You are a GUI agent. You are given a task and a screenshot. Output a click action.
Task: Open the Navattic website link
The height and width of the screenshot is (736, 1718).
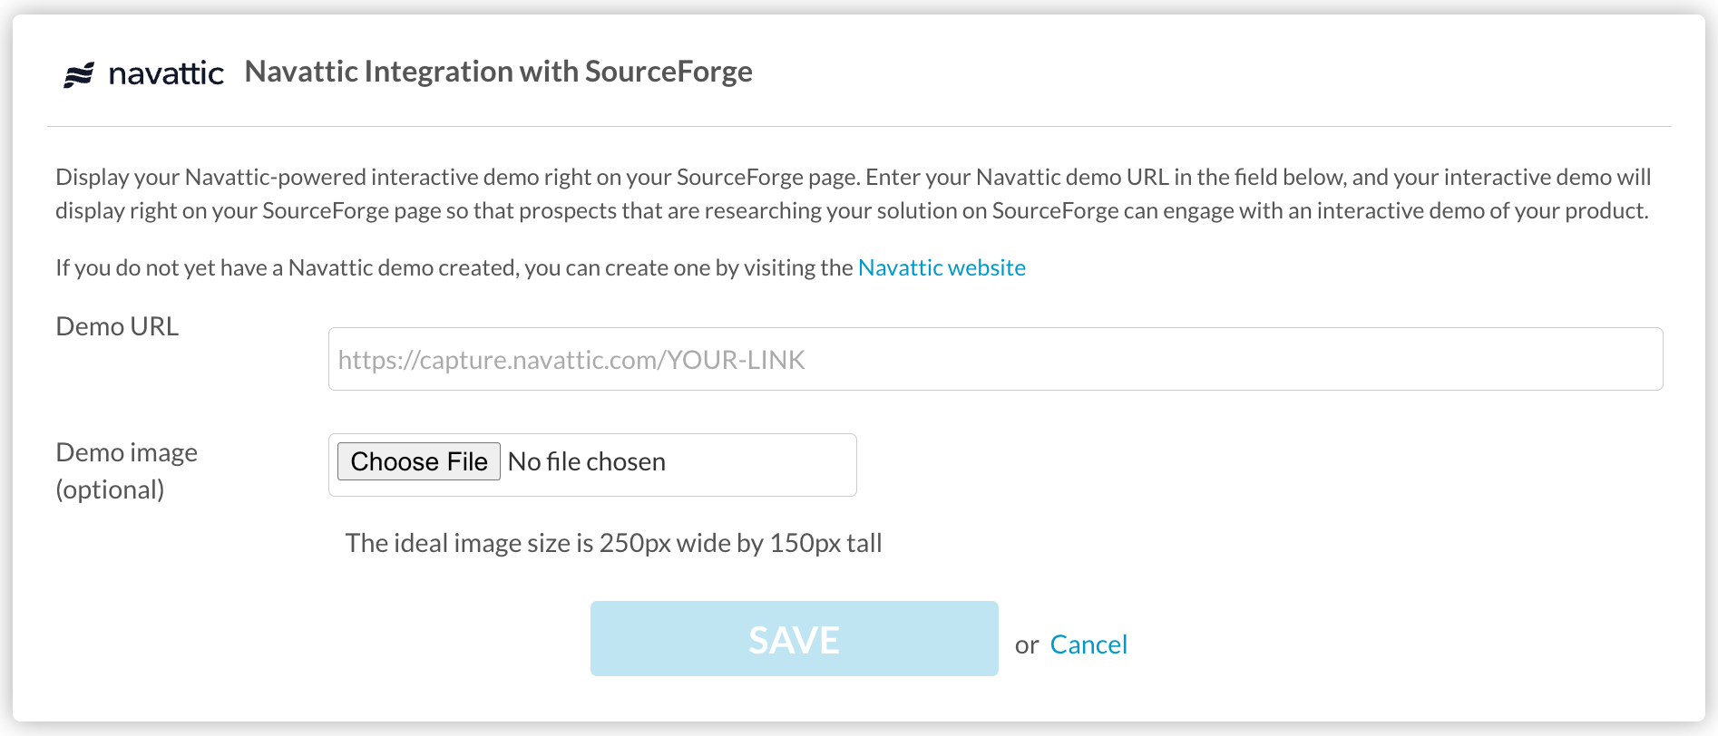point(942,266)
